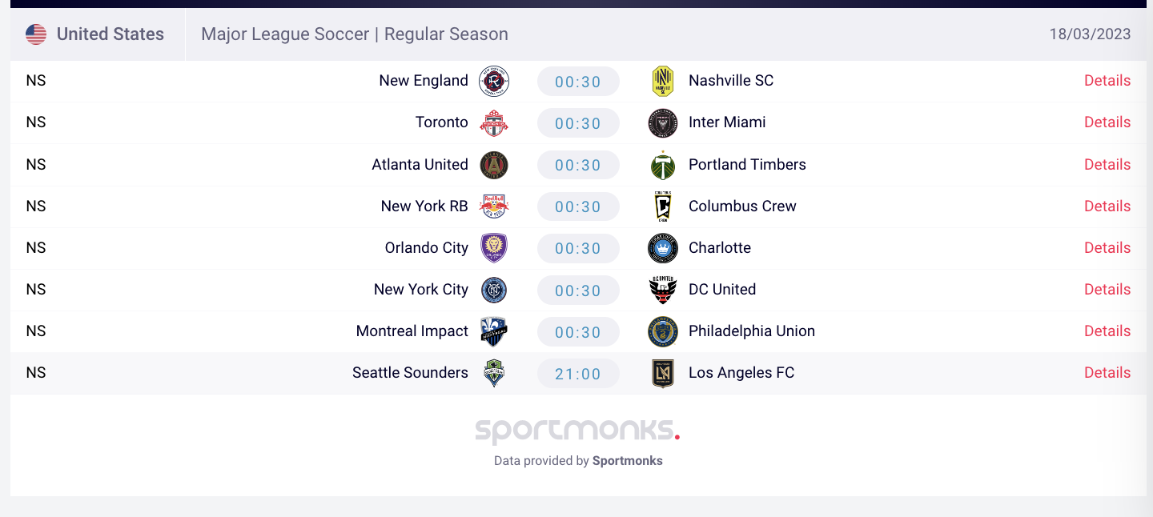Click the New York RB logo
This screenshot has width=1153, height=517.
[x=494, y=206]
